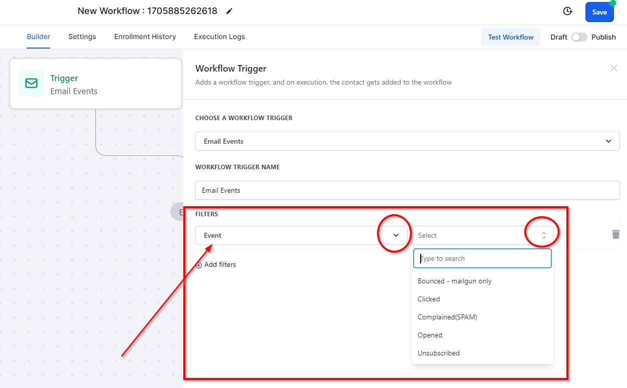Switch to the Settings tab

(82, 37)
